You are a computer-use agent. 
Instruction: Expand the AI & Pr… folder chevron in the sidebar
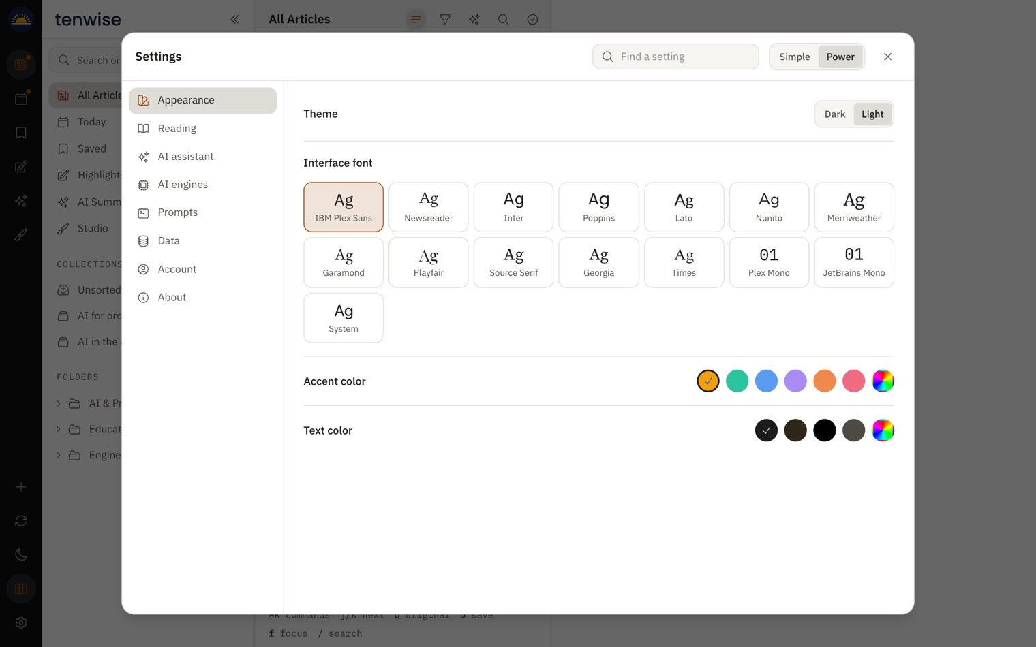pos(59,403)
